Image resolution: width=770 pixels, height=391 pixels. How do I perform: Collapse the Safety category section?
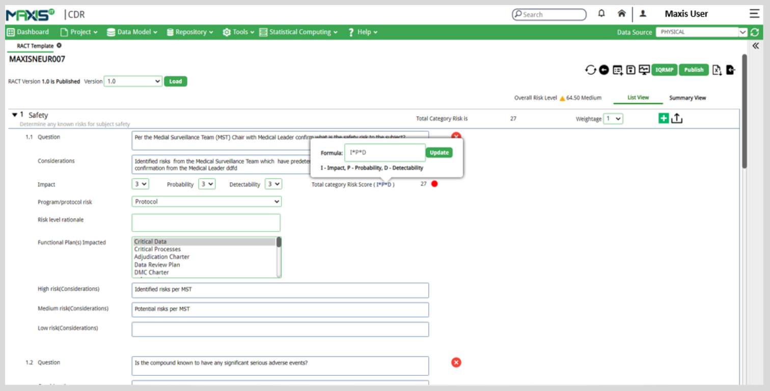[14, 115]
